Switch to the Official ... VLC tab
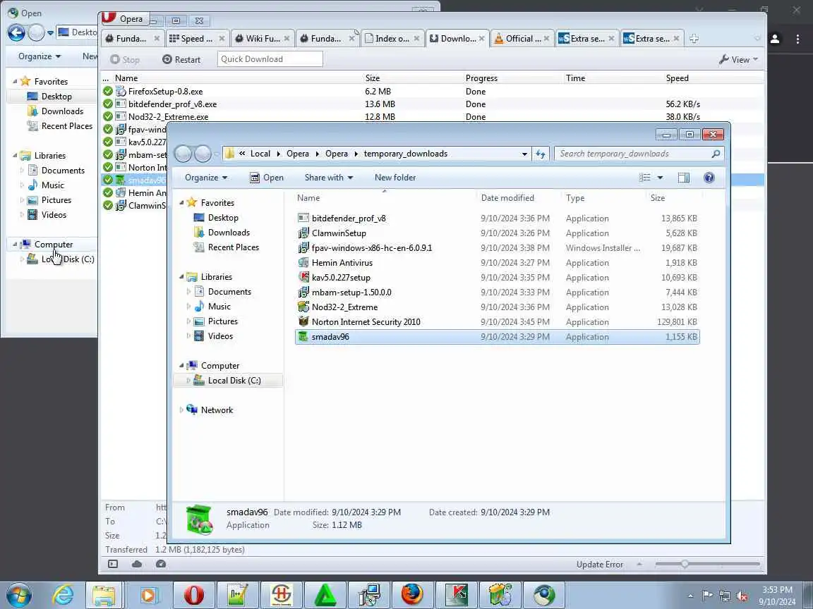 522,38
